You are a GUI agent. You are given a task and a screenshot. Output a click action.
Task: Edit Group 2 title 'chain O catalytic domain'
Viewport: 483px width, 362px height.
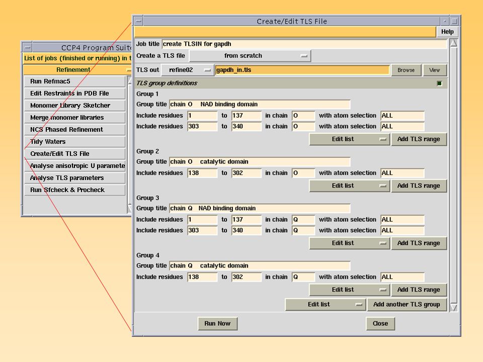(260, 161)
